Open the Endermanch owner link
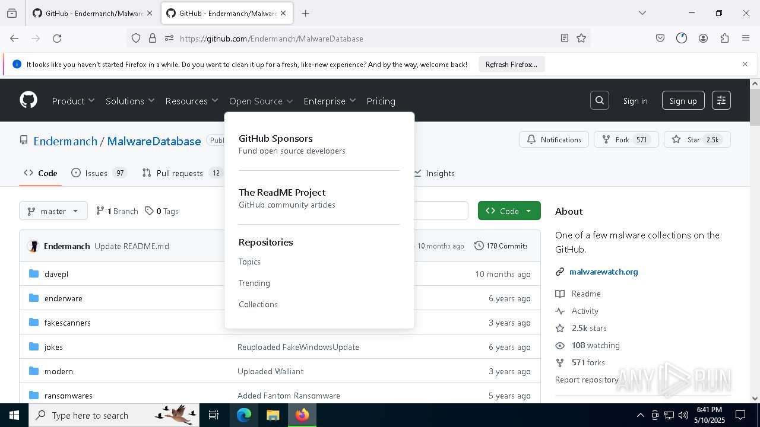The width and height of the screenshot is (760, 427). [65, 141]
